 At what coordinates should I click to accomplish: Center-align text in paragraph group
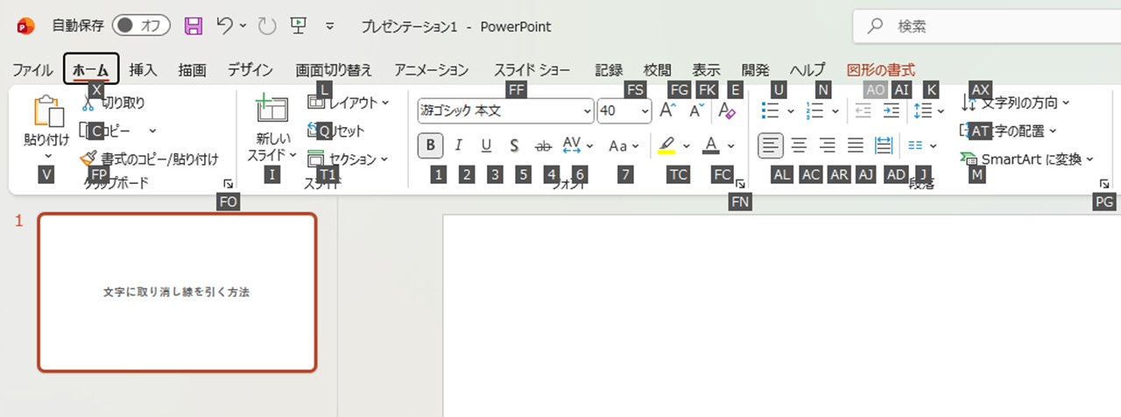(799, 145)
